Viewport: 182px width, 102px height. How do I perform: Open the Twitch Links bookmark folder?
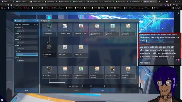[45, 8]
